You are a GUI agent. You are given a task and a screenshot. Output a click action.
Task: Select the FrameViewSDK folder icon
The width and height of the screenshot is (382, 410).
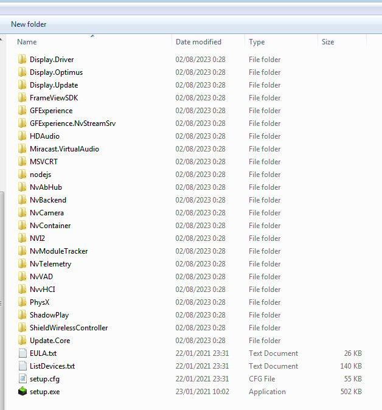pos(23,98)
